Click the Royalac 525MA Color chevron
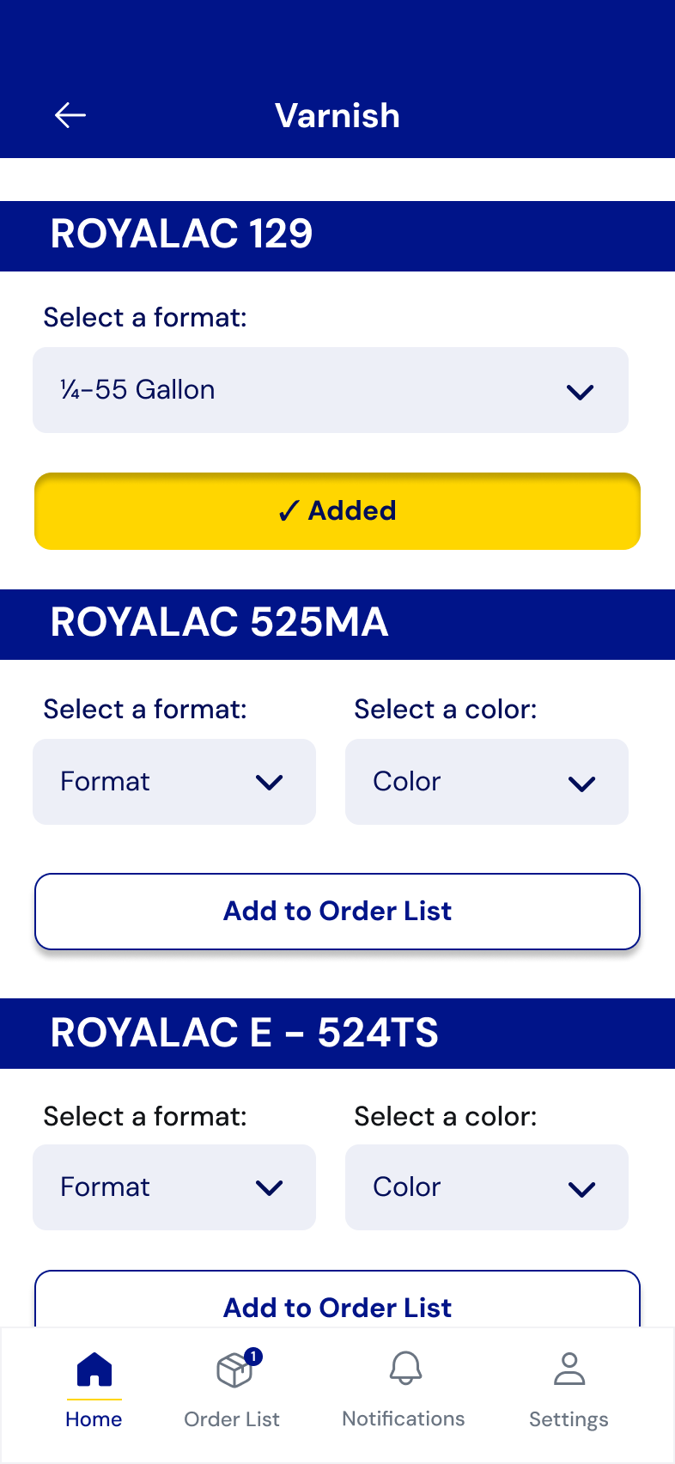The width and height of the screenshot is (675, 1464). pyautogui.click(x=581, y=784)
